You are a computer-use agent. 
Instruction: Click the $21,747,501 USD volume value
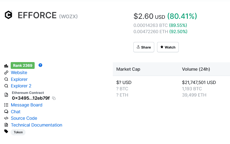coord(199,82)
